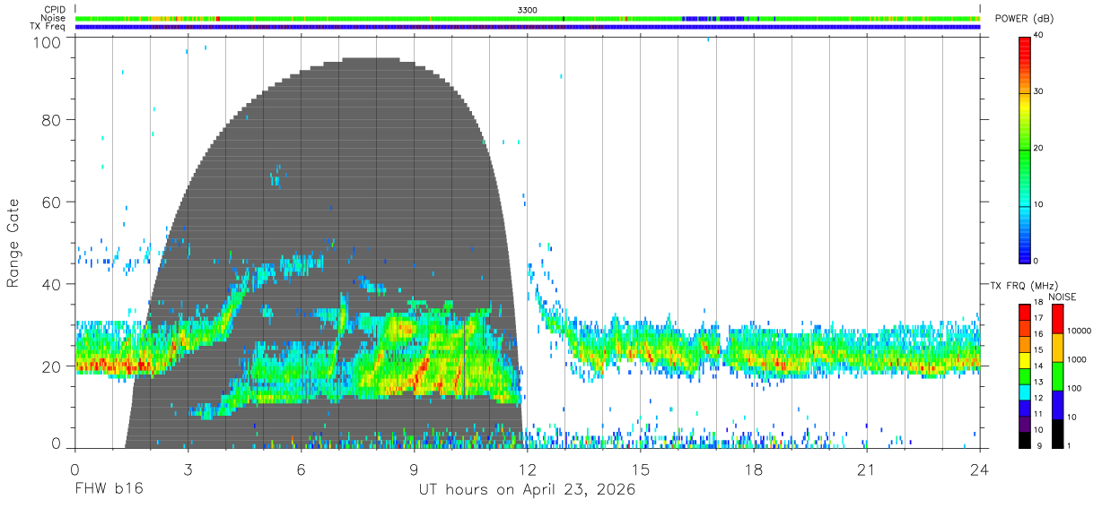Viewport: 1102px width, 508px height.
Task: Click the 12 tick on UT hours axis
Action: tap(527, 470)
